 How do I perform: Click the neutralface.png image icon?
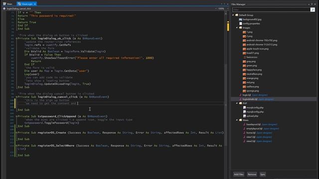tap(244, 74)
